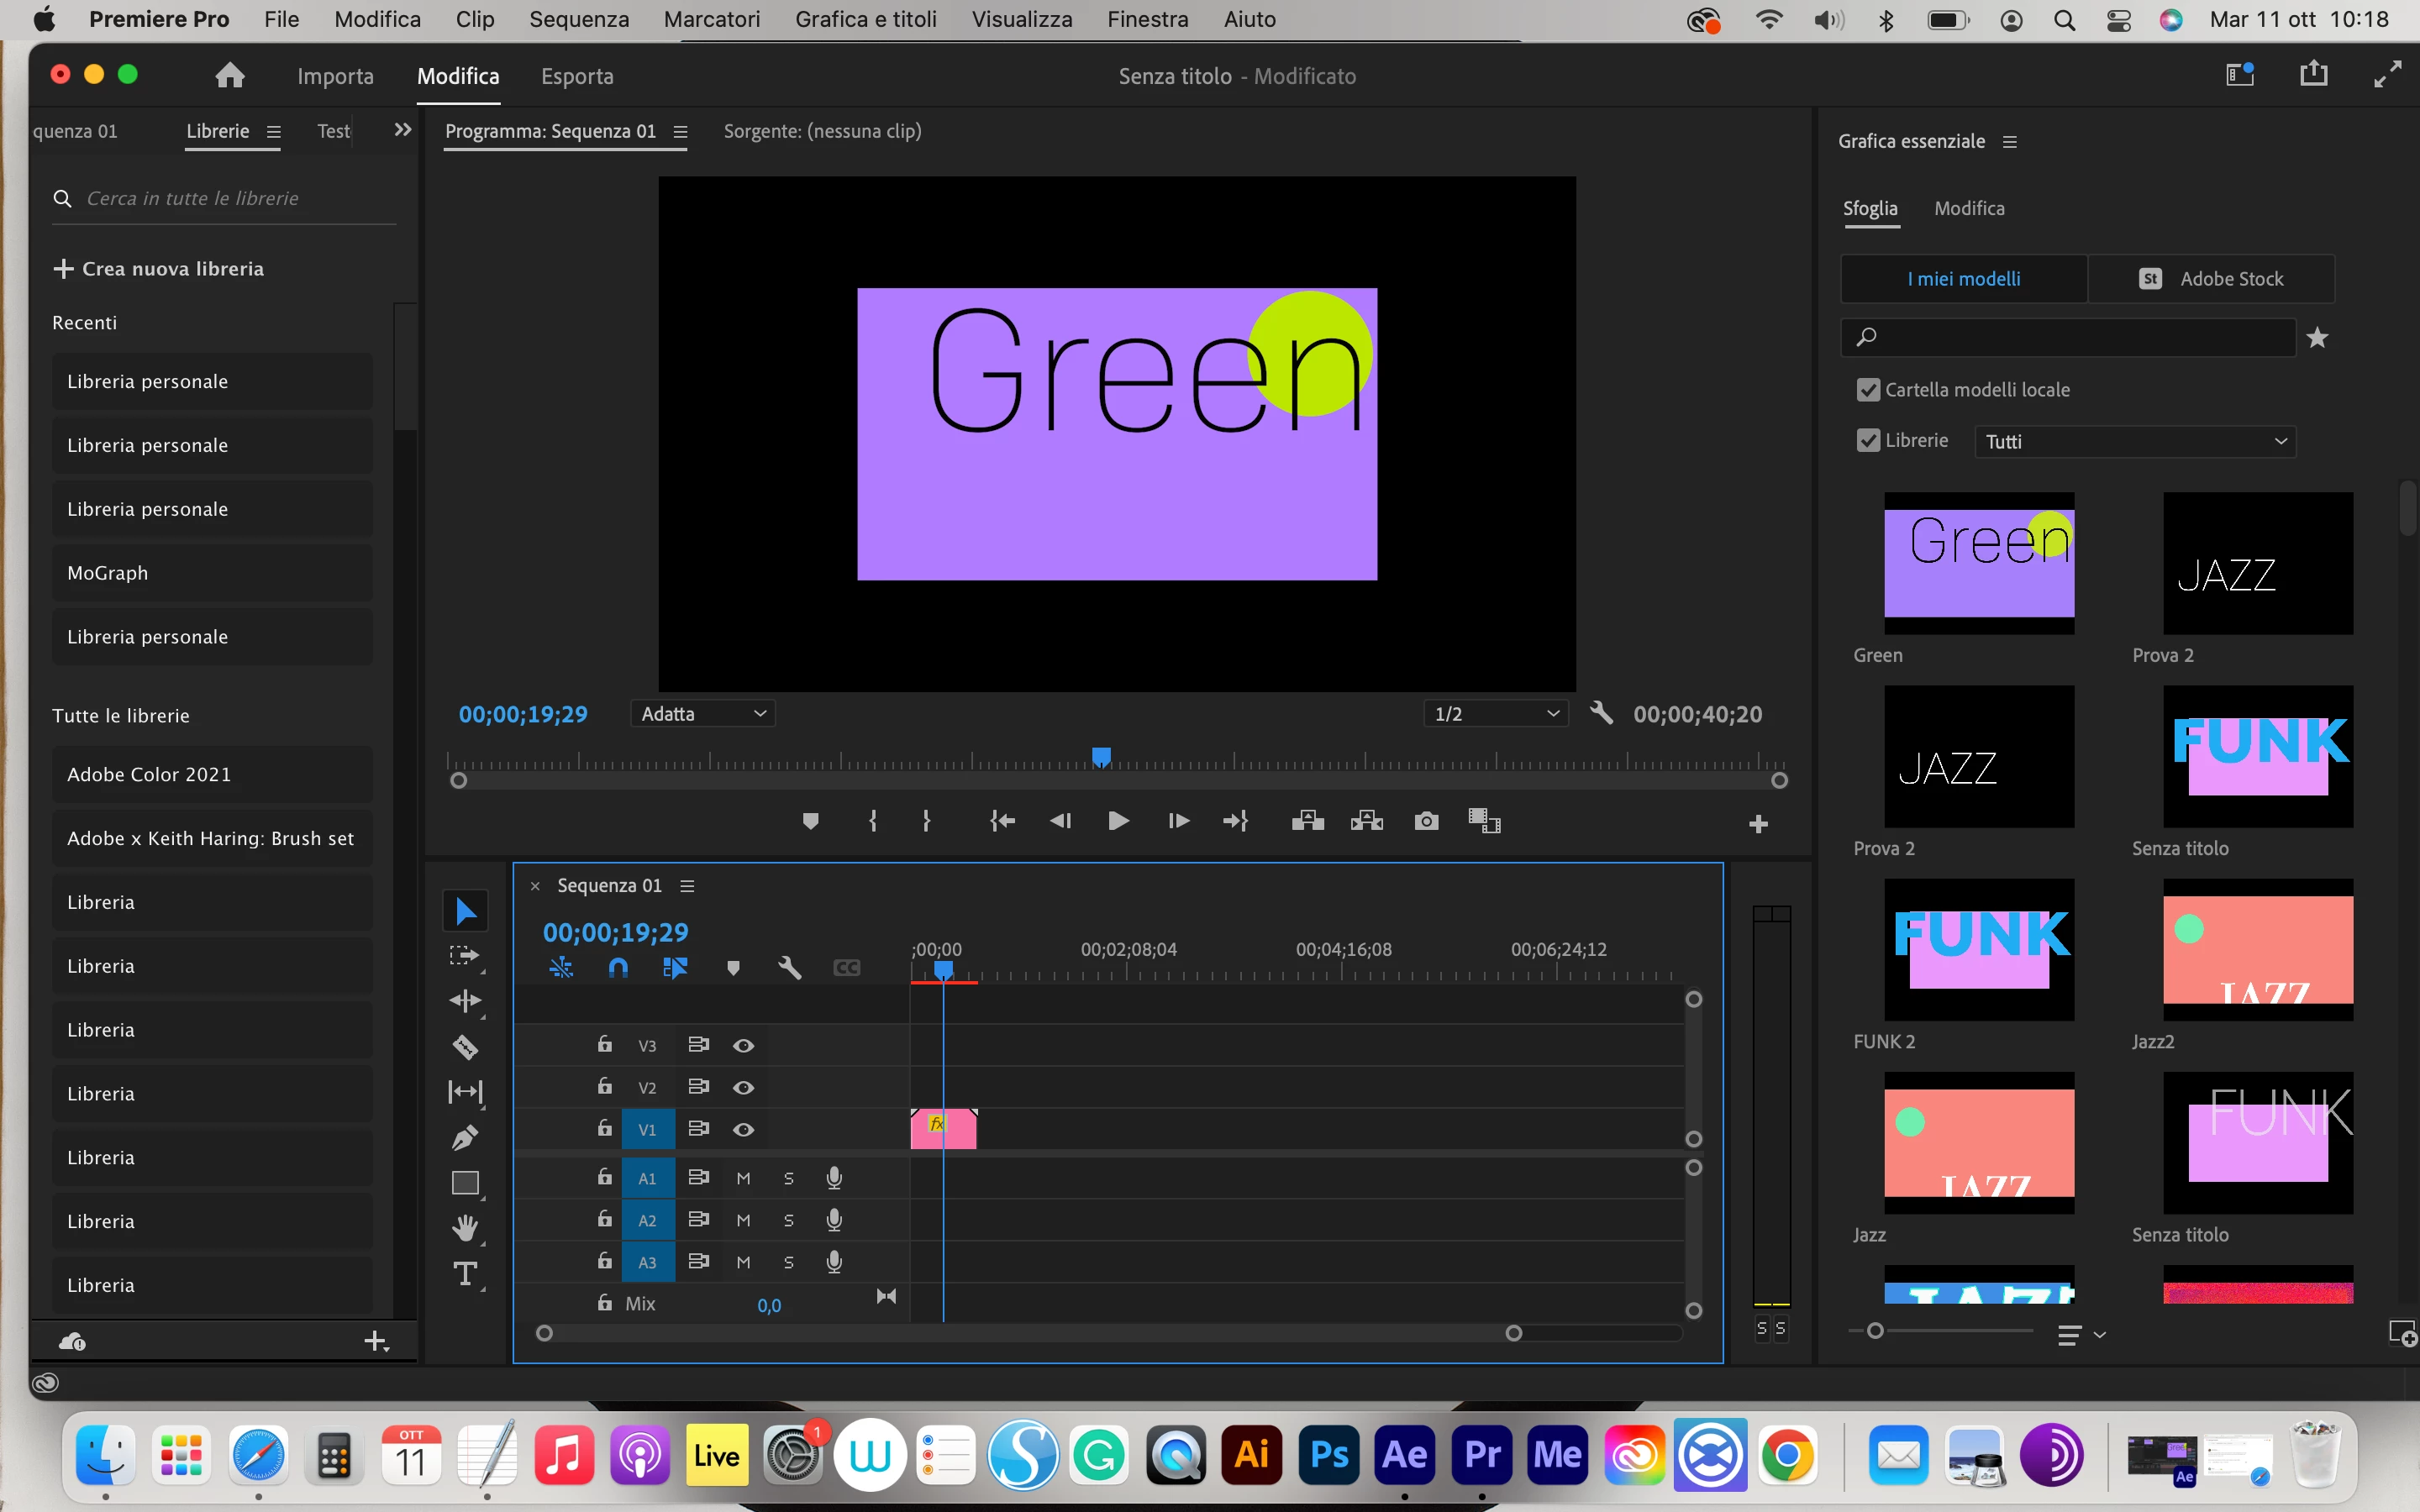Select the Pen tool
Viewport: 2420px width, 1512px height.
point(465,1137)
